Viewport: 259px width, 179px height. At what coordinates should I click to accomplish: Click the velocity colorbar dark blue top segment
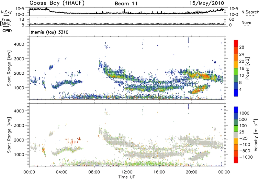tap(236, 110)
